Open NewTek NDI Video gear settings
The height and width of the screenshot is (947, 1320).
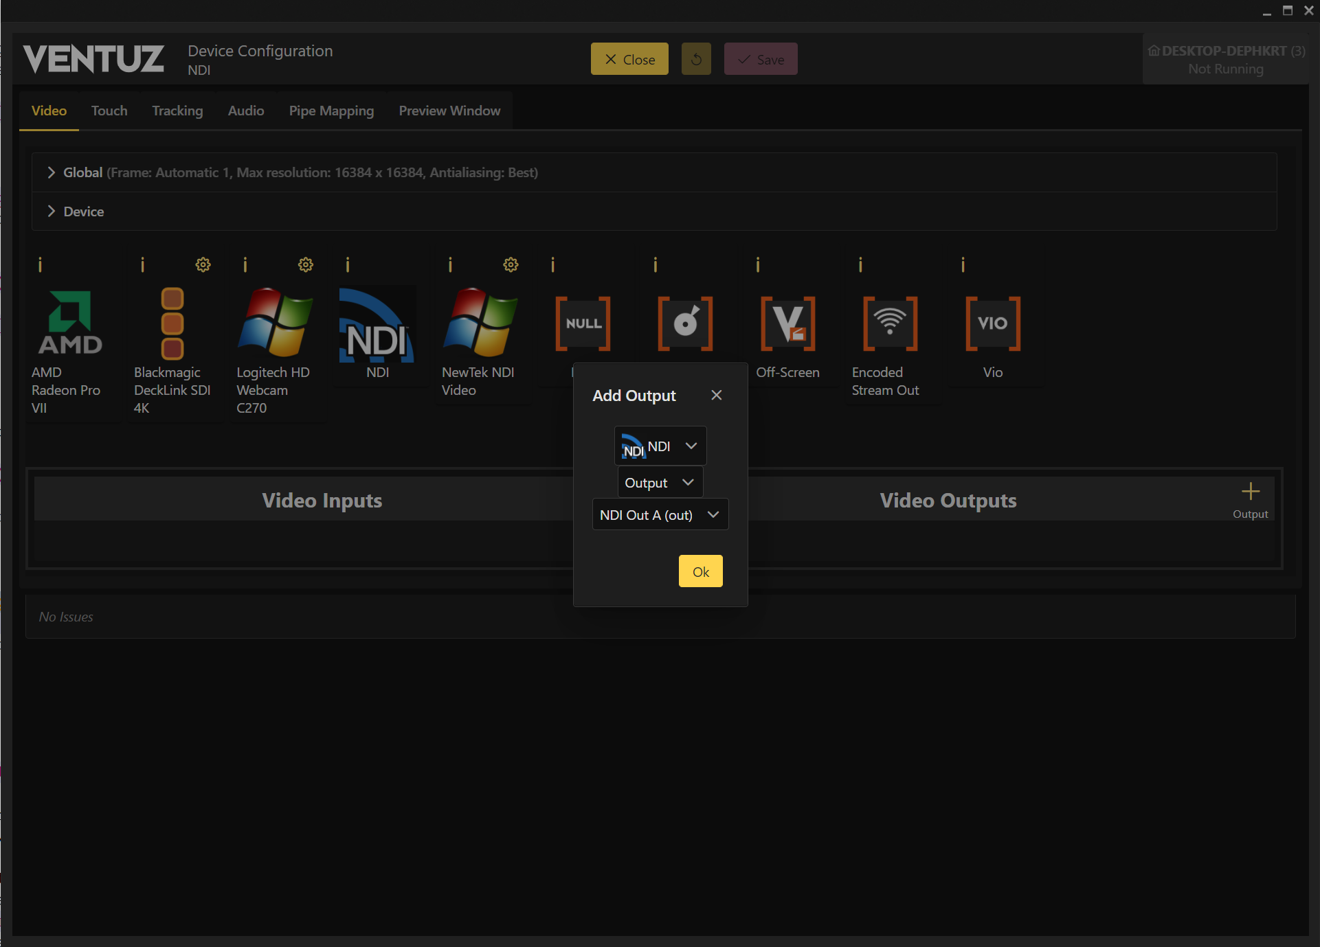click(x=511, y=265)
